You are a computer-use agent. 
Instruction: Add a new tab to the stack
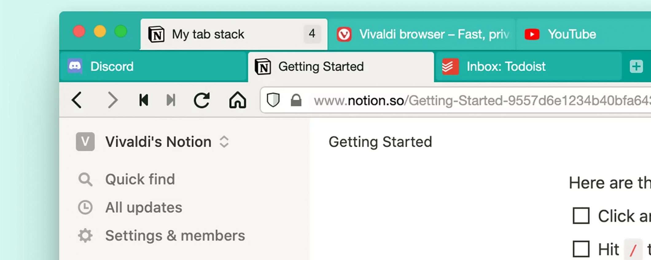[636, 67]
